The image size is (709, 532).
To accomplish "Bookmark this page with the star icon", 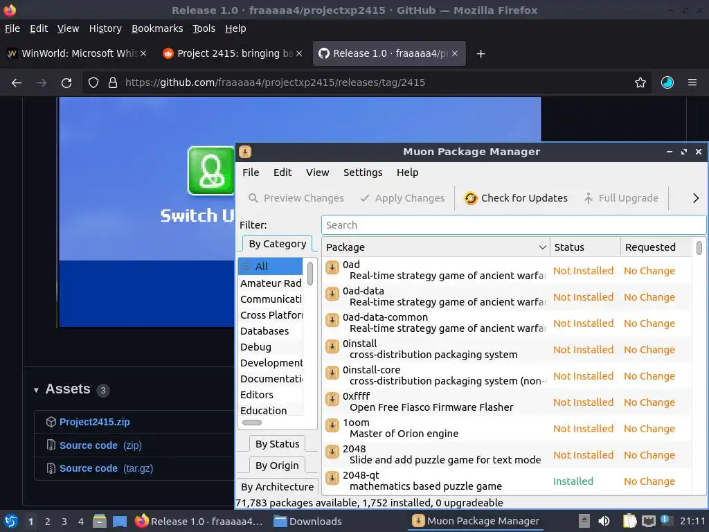I will pyautogui.click(x=640, y=83).
